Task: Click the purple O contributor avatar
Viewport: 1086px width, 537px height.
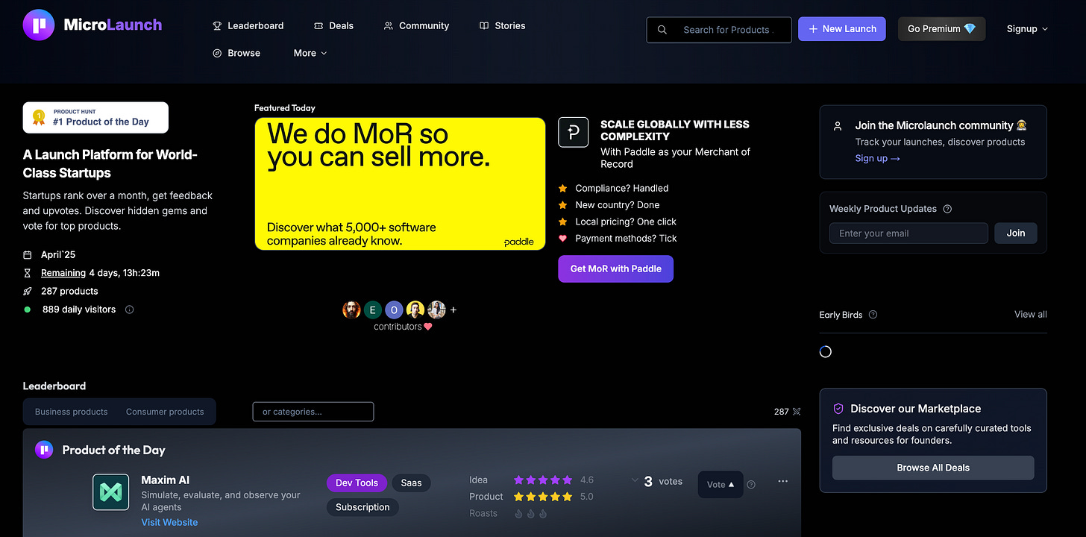Action: (x=394, y=310)
